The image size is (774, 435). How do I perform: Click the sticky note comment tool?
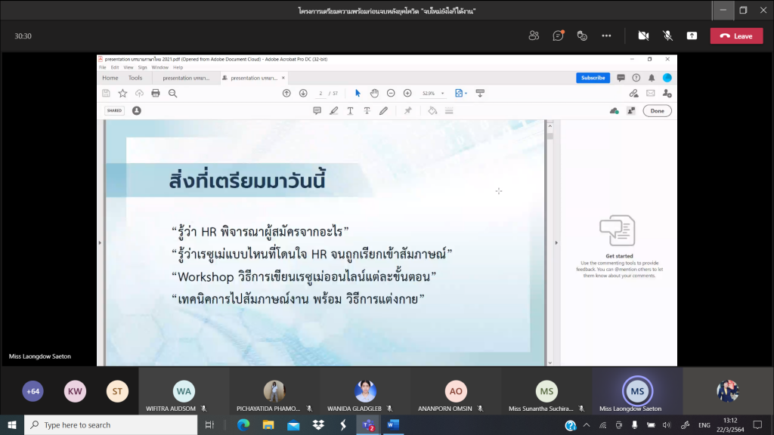317,110
